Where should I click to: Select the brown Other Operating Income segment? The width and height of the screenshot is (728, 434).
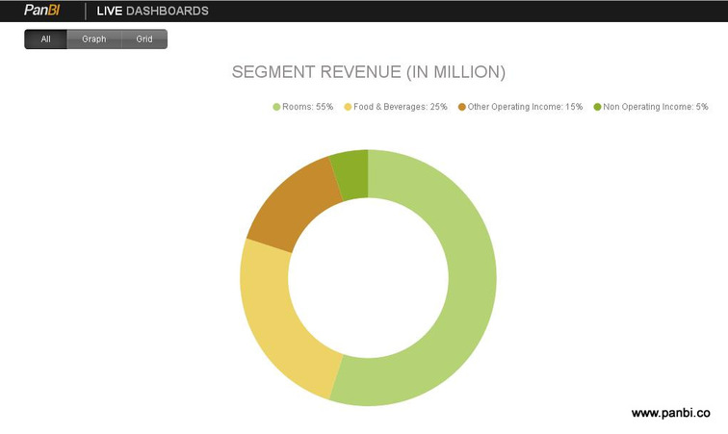(x=295, y=204)
